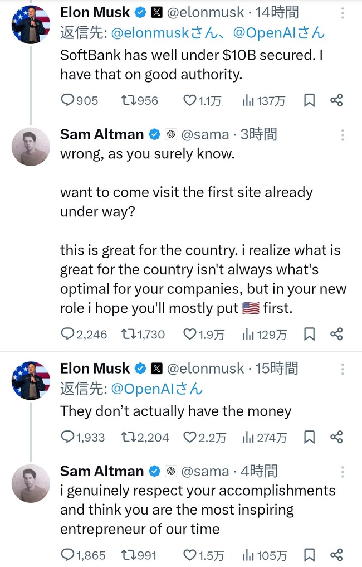362x567 pixels.
Task: Share Elon's SoftBank $10B tweet
Action: pyautogui.click(x=336, y=100)
